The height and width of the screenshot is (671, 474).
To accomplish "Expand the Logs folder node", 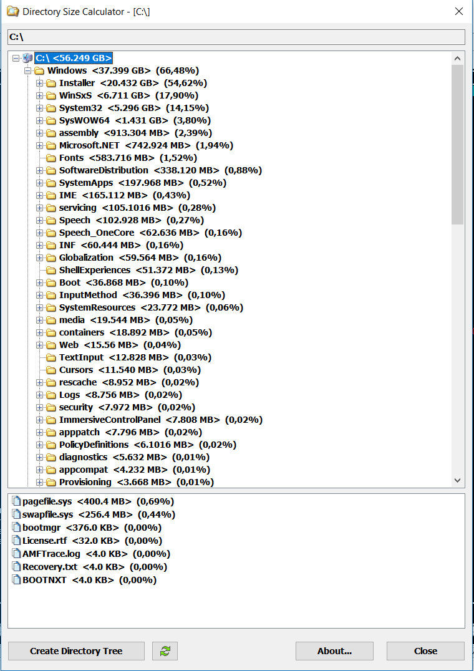I will (x=40, y=395).
